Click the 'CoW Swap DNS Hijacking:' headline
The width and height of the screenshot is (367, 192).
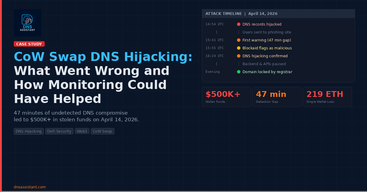103,57
